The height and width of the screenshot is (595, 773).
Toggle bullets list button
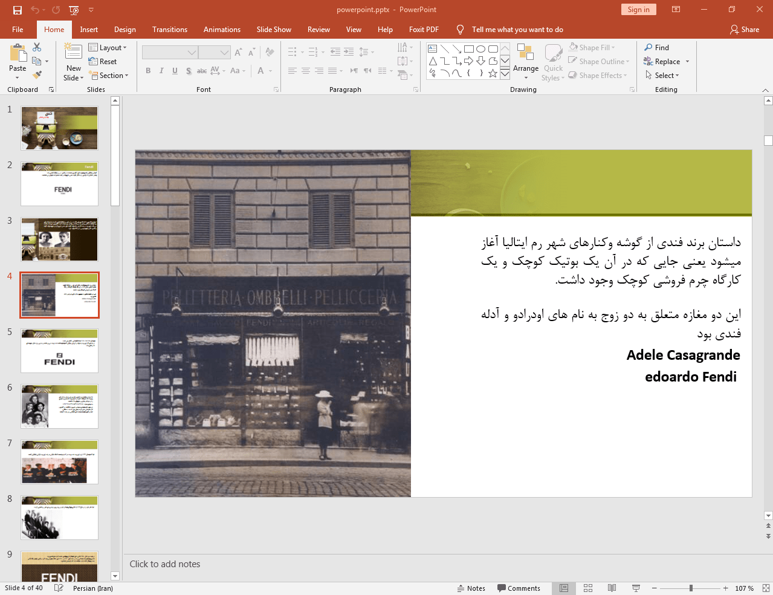pos(293,52)
